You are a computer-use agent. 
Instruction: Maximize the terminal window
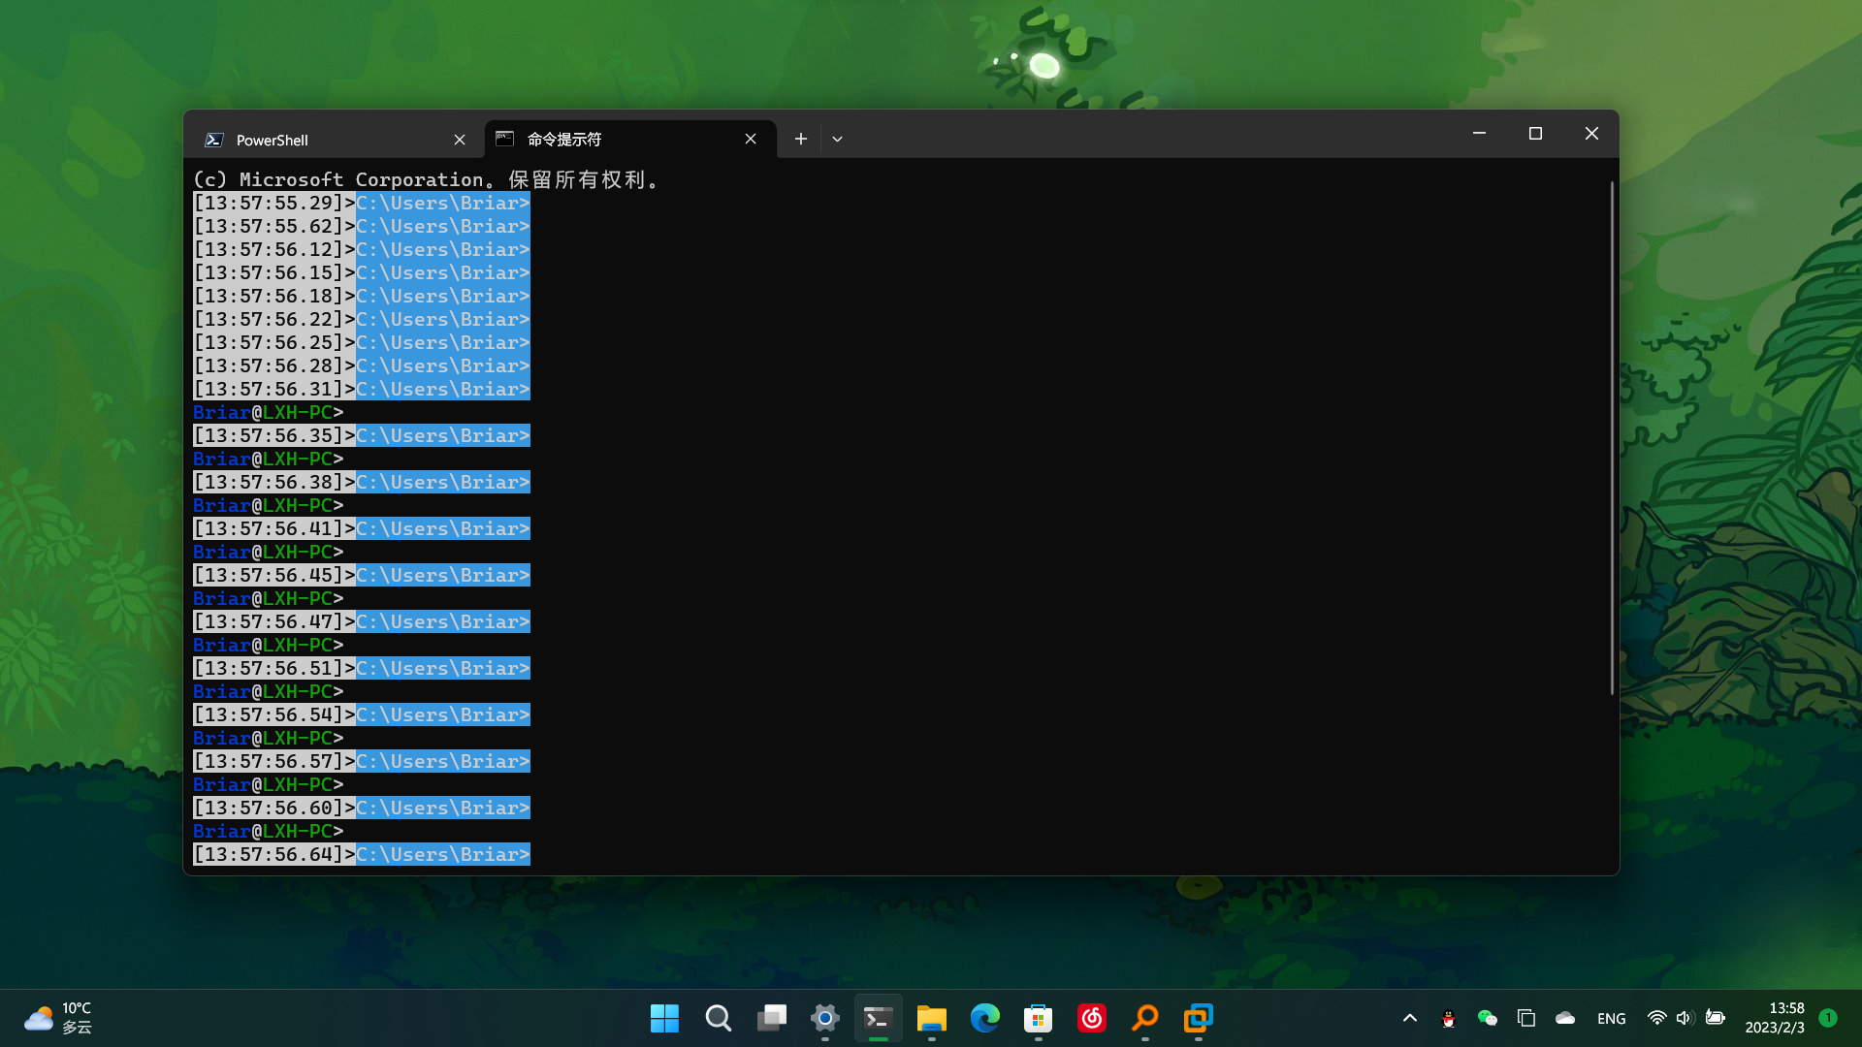click(x=1535, y=133)
